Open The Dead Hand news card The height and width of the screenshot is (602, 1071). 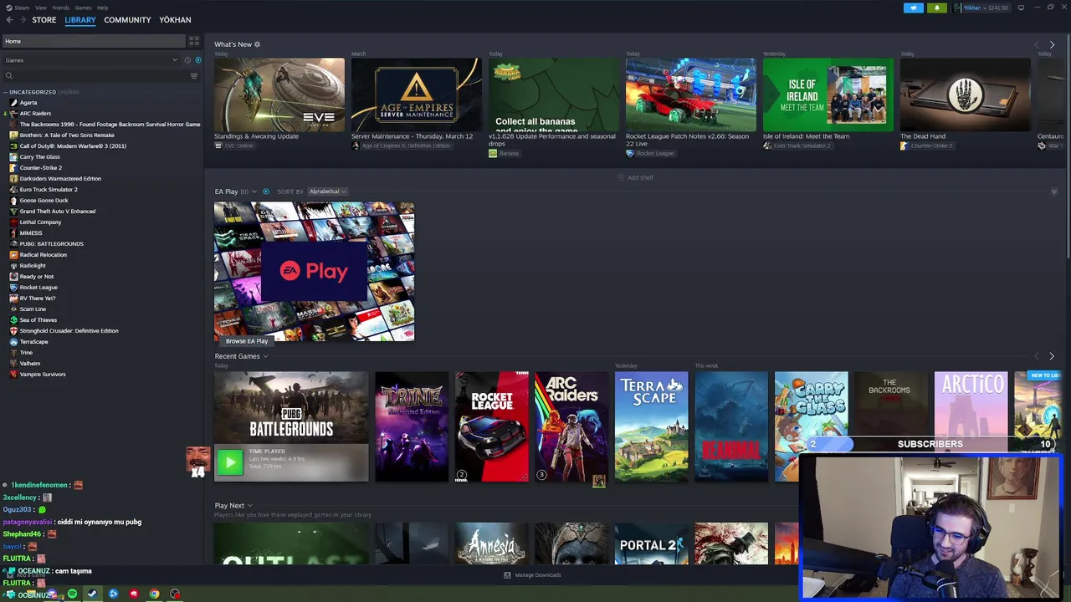pyautogui.click(x=965, y=94)
